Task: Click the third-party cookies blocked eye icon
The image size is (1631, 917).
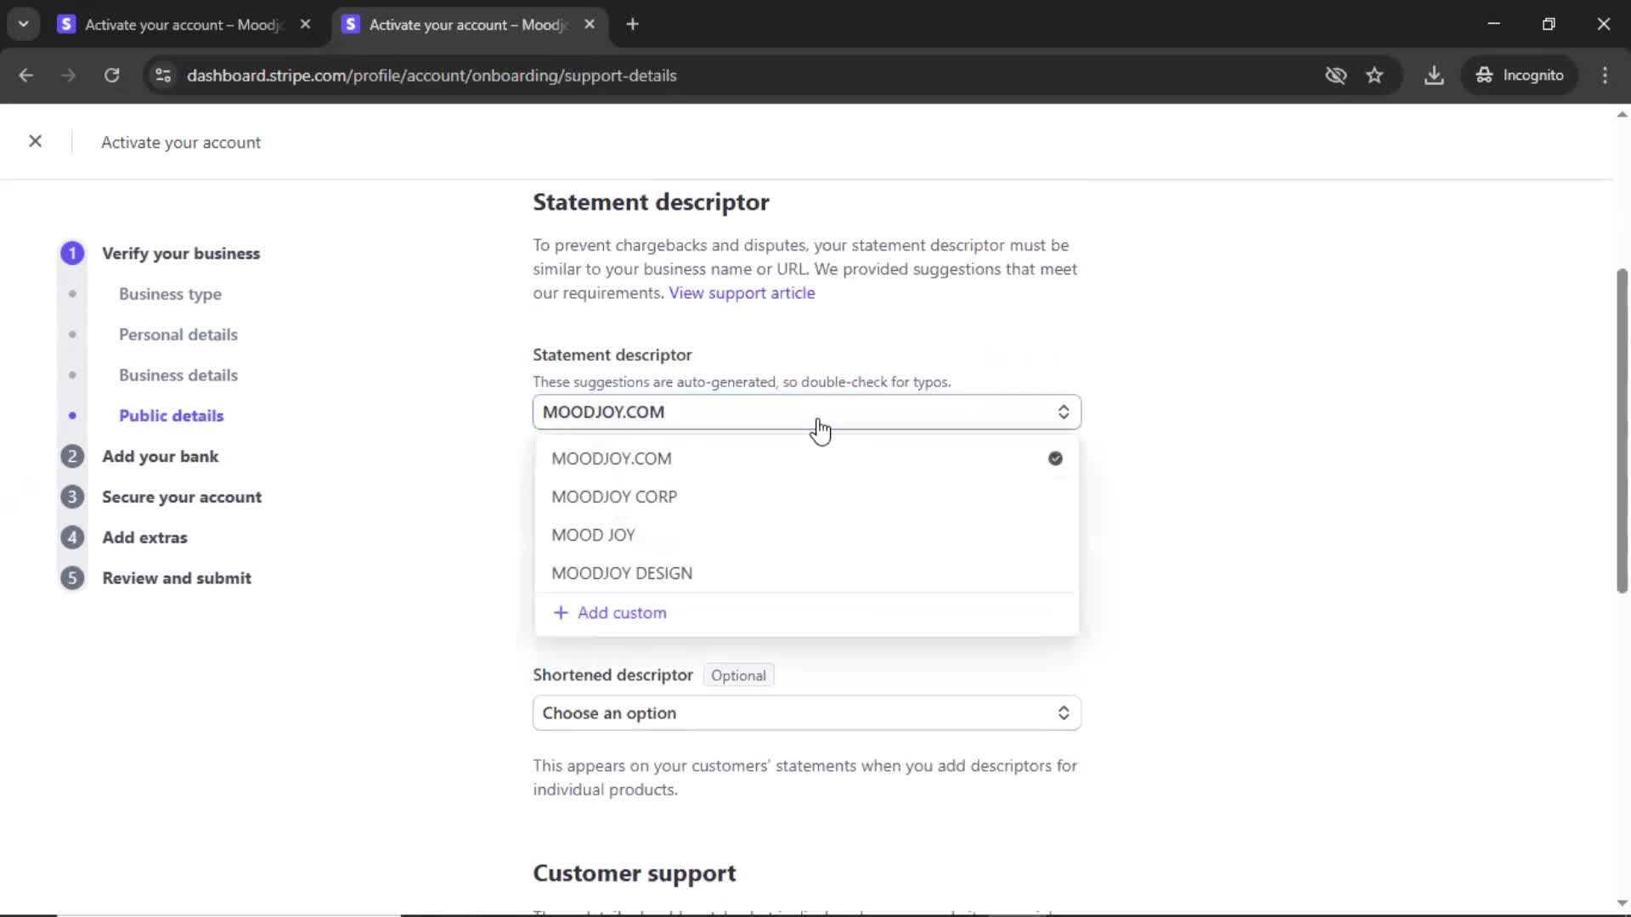Action: pyautogui.click(x=1335, y=76)
